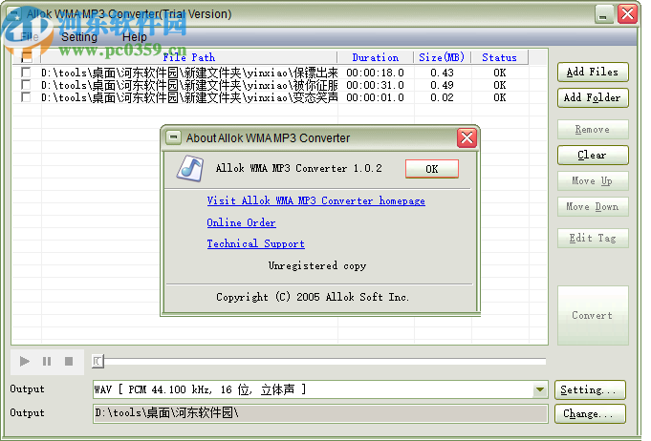Open the Setting menu
The width and height of the screenshot is (651, 441).
[x=79, y=37]
